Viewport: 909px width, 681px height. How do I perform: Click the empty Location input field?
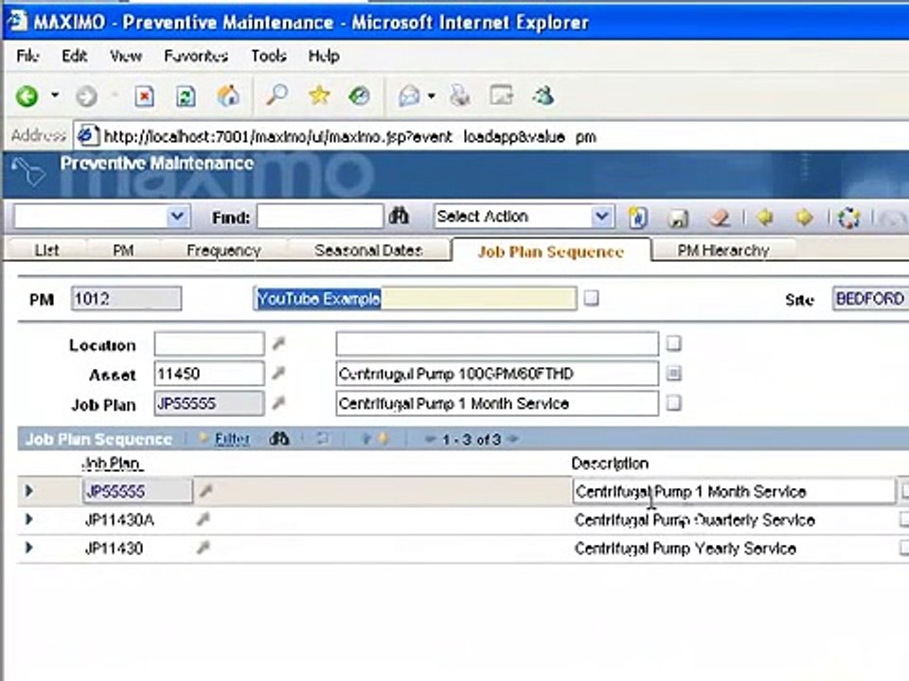[x=209, y=344]
